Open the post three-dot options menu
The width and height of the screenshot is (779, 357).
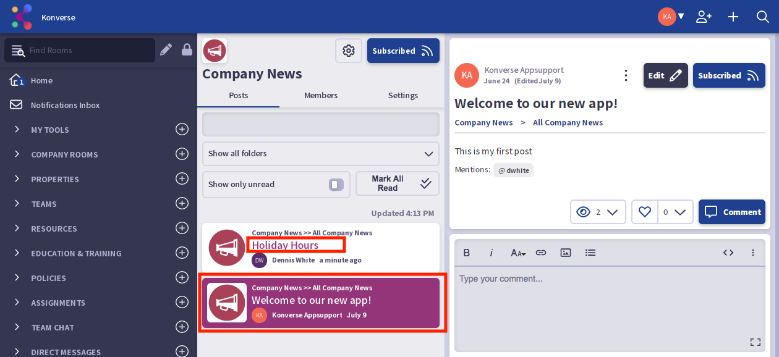(x=626, y=75)
